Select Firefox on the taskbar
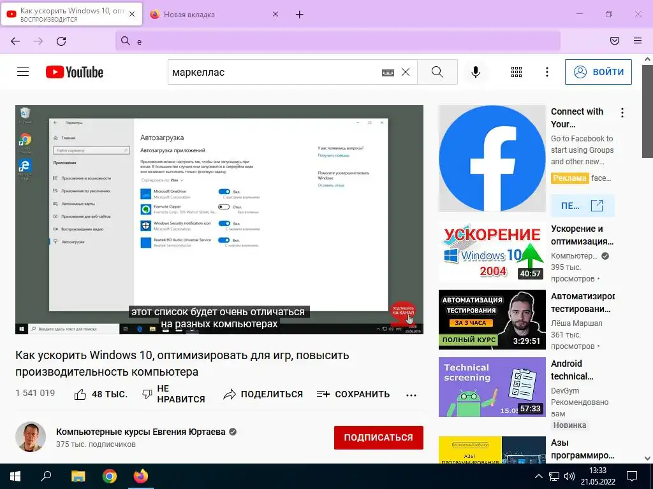Viewport: 653px width, 489px height. (x=141, y=476)
